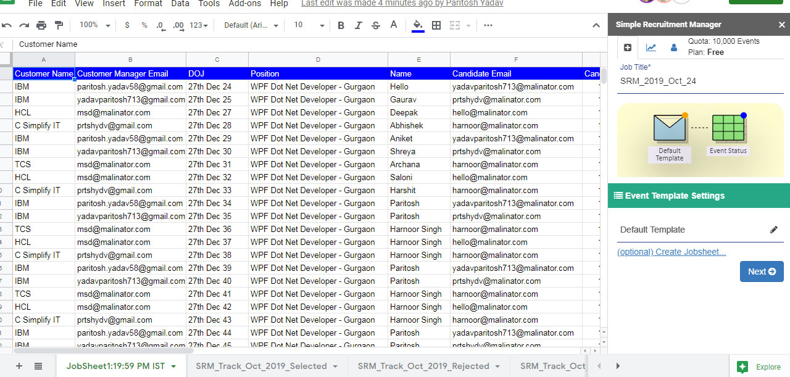Select the Shreya name cell
Screen dimensions: 790x377
click(419, 151)
